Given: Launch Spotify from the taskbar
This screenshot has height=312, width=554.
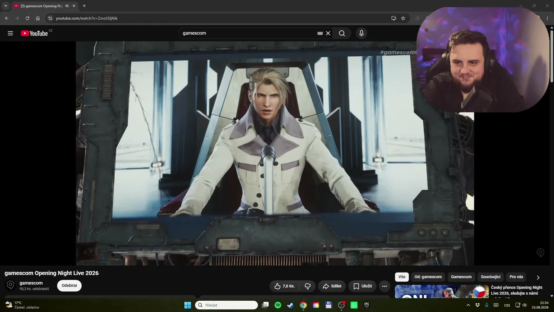Looking at the screenshot, I should [x=278, y=305].
